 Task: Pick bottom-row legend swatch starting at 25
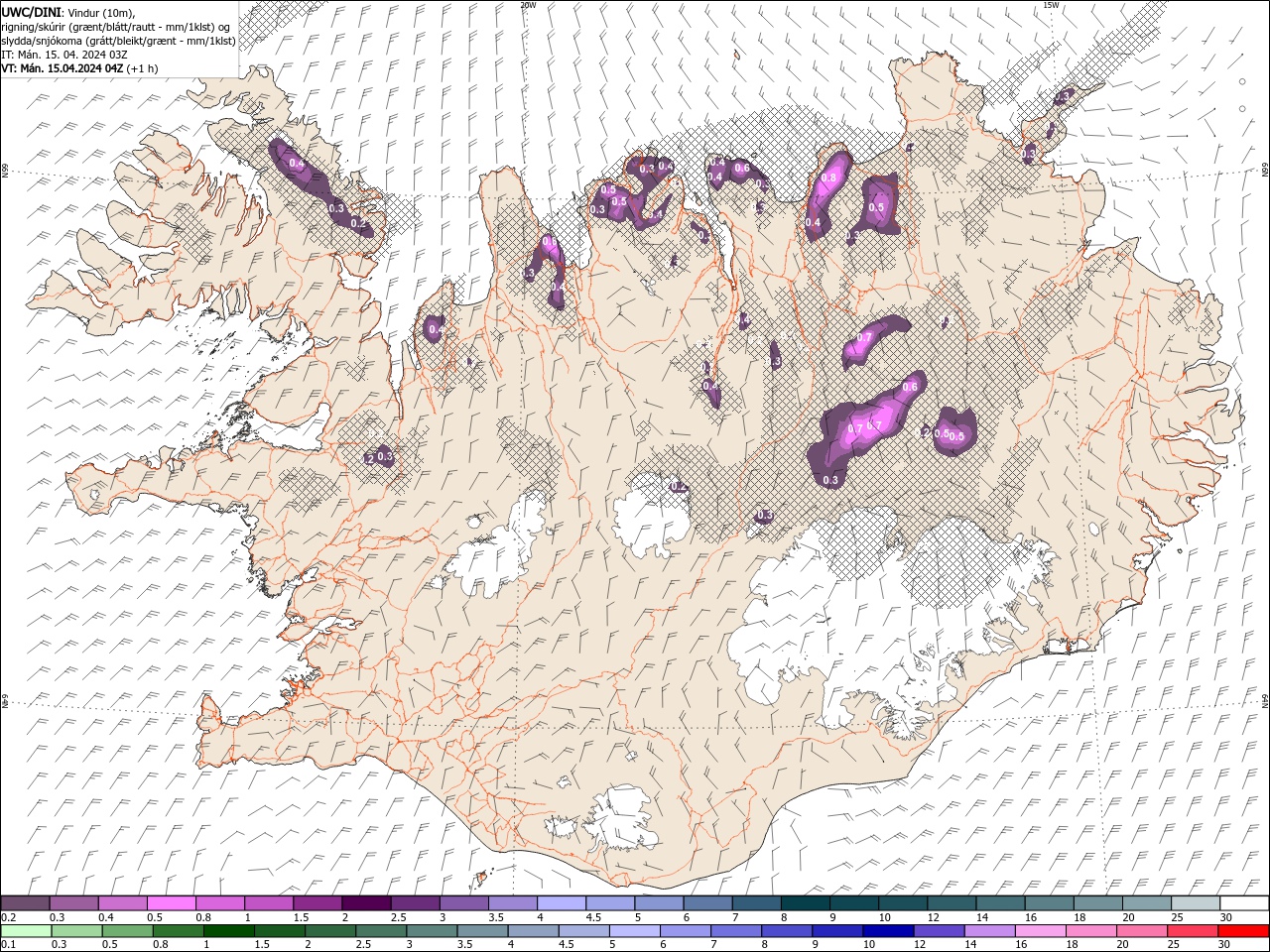[x=1194, y=931]
